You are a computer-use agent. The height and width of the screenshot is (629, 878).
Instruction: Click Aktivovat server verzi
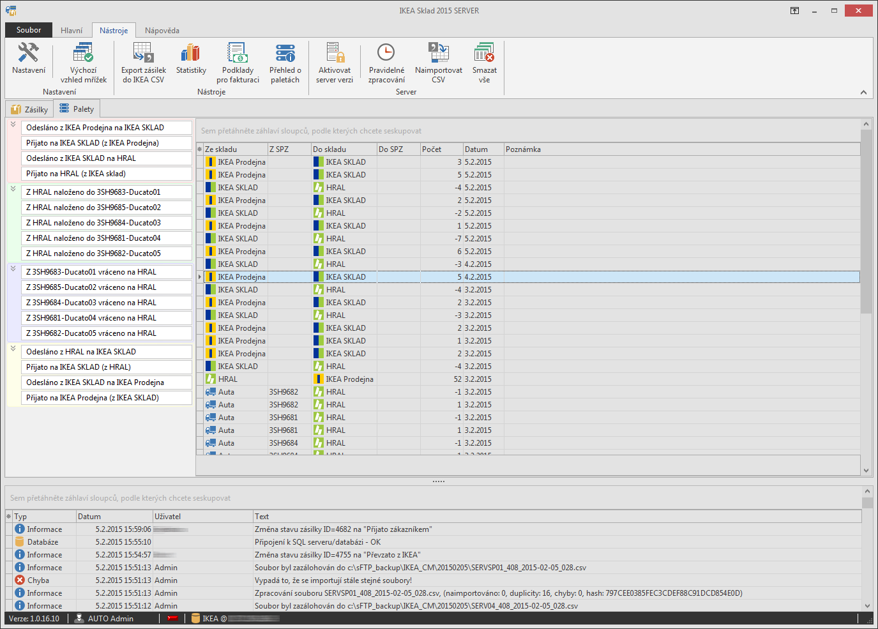pyautogui.click(x=335, y=63)
